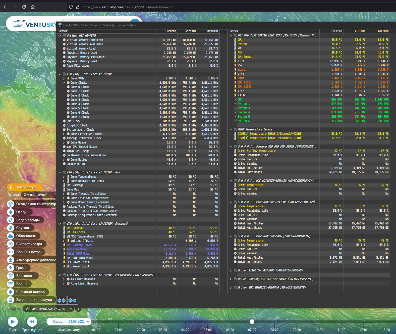
Task: Select the Physical Memory Load row
Action: [138, 61]
